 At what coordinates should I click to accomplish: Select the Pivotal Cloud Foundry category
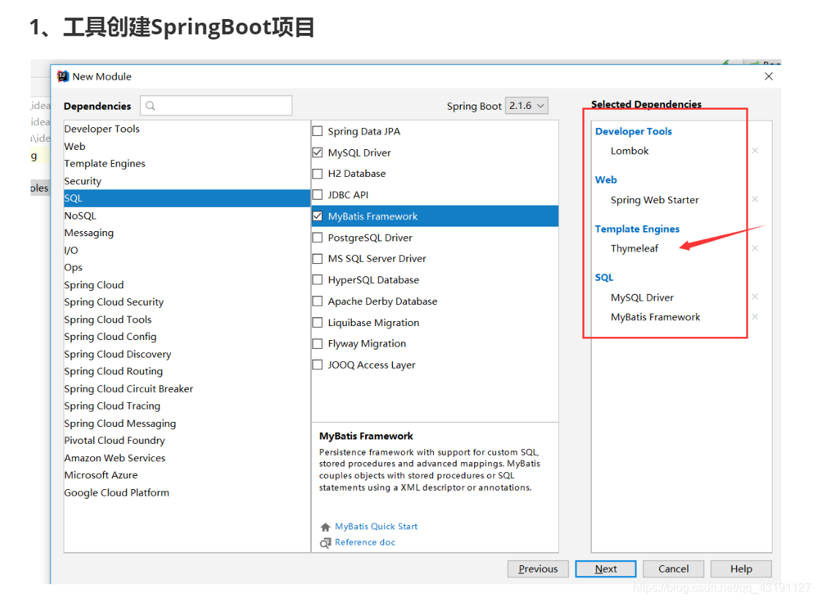coord(187,440)
